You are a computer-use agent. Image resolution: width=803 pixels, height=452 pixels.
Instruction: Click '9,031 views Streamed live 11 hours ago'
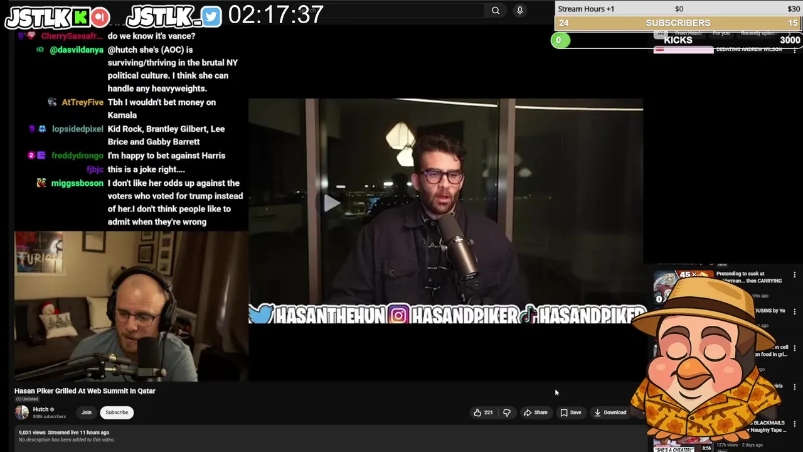pyautogui.click(x=63, y=433)
